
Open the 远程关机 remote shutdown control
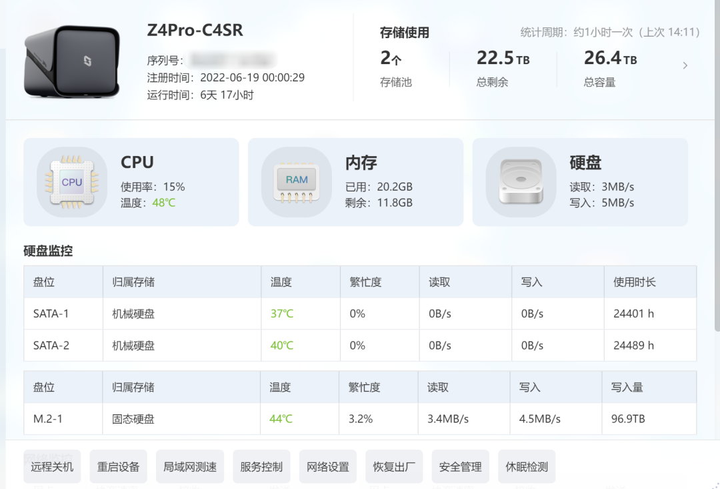tap(52, 466)
